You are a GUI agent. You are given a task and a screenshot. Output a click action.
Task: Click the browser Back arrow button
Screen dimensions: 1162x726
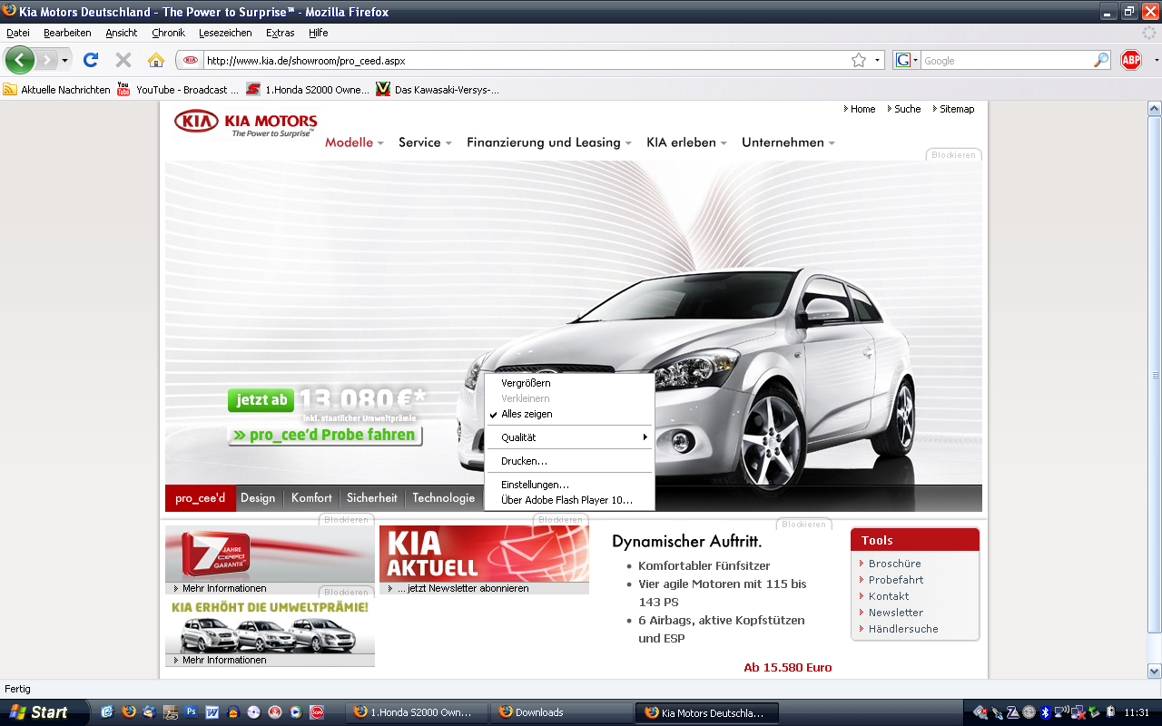[20, 61]
